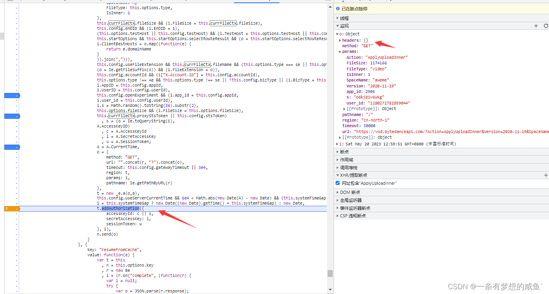Expand the 线程 section
Viewport: 549px width, 294px height.
pyautogui.click(x=338, y=18)
